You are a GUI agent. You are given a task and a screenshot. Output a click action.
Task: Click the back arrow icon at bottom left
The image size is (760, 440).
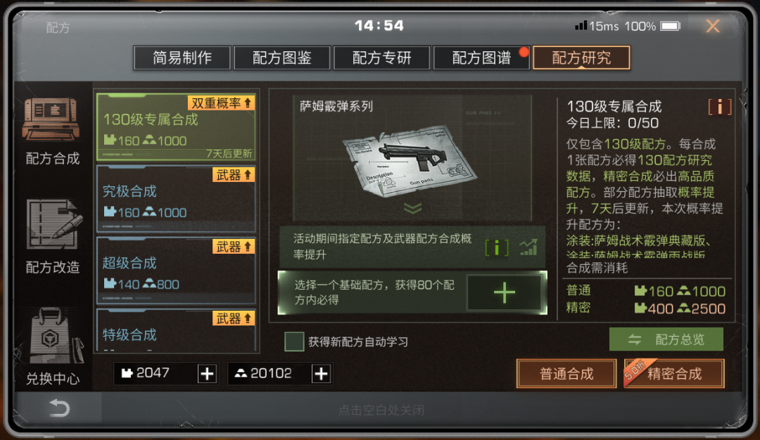[x=59, y=408]
